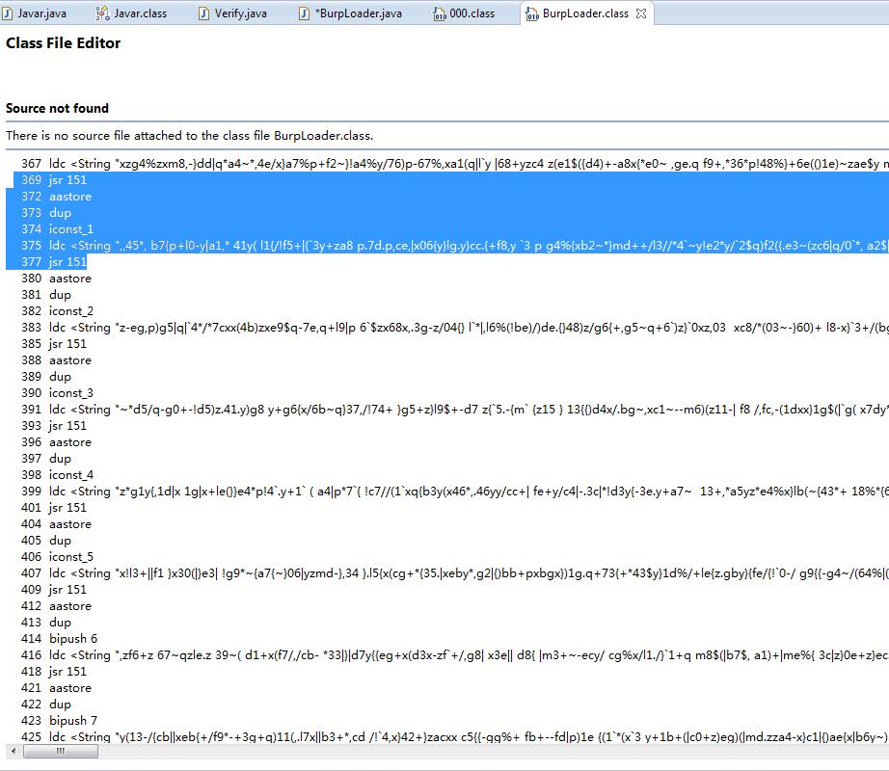The image size is (889, 771).
Task: Close the BurpLoader.class editor tab
Action: [x=641, y=13]
